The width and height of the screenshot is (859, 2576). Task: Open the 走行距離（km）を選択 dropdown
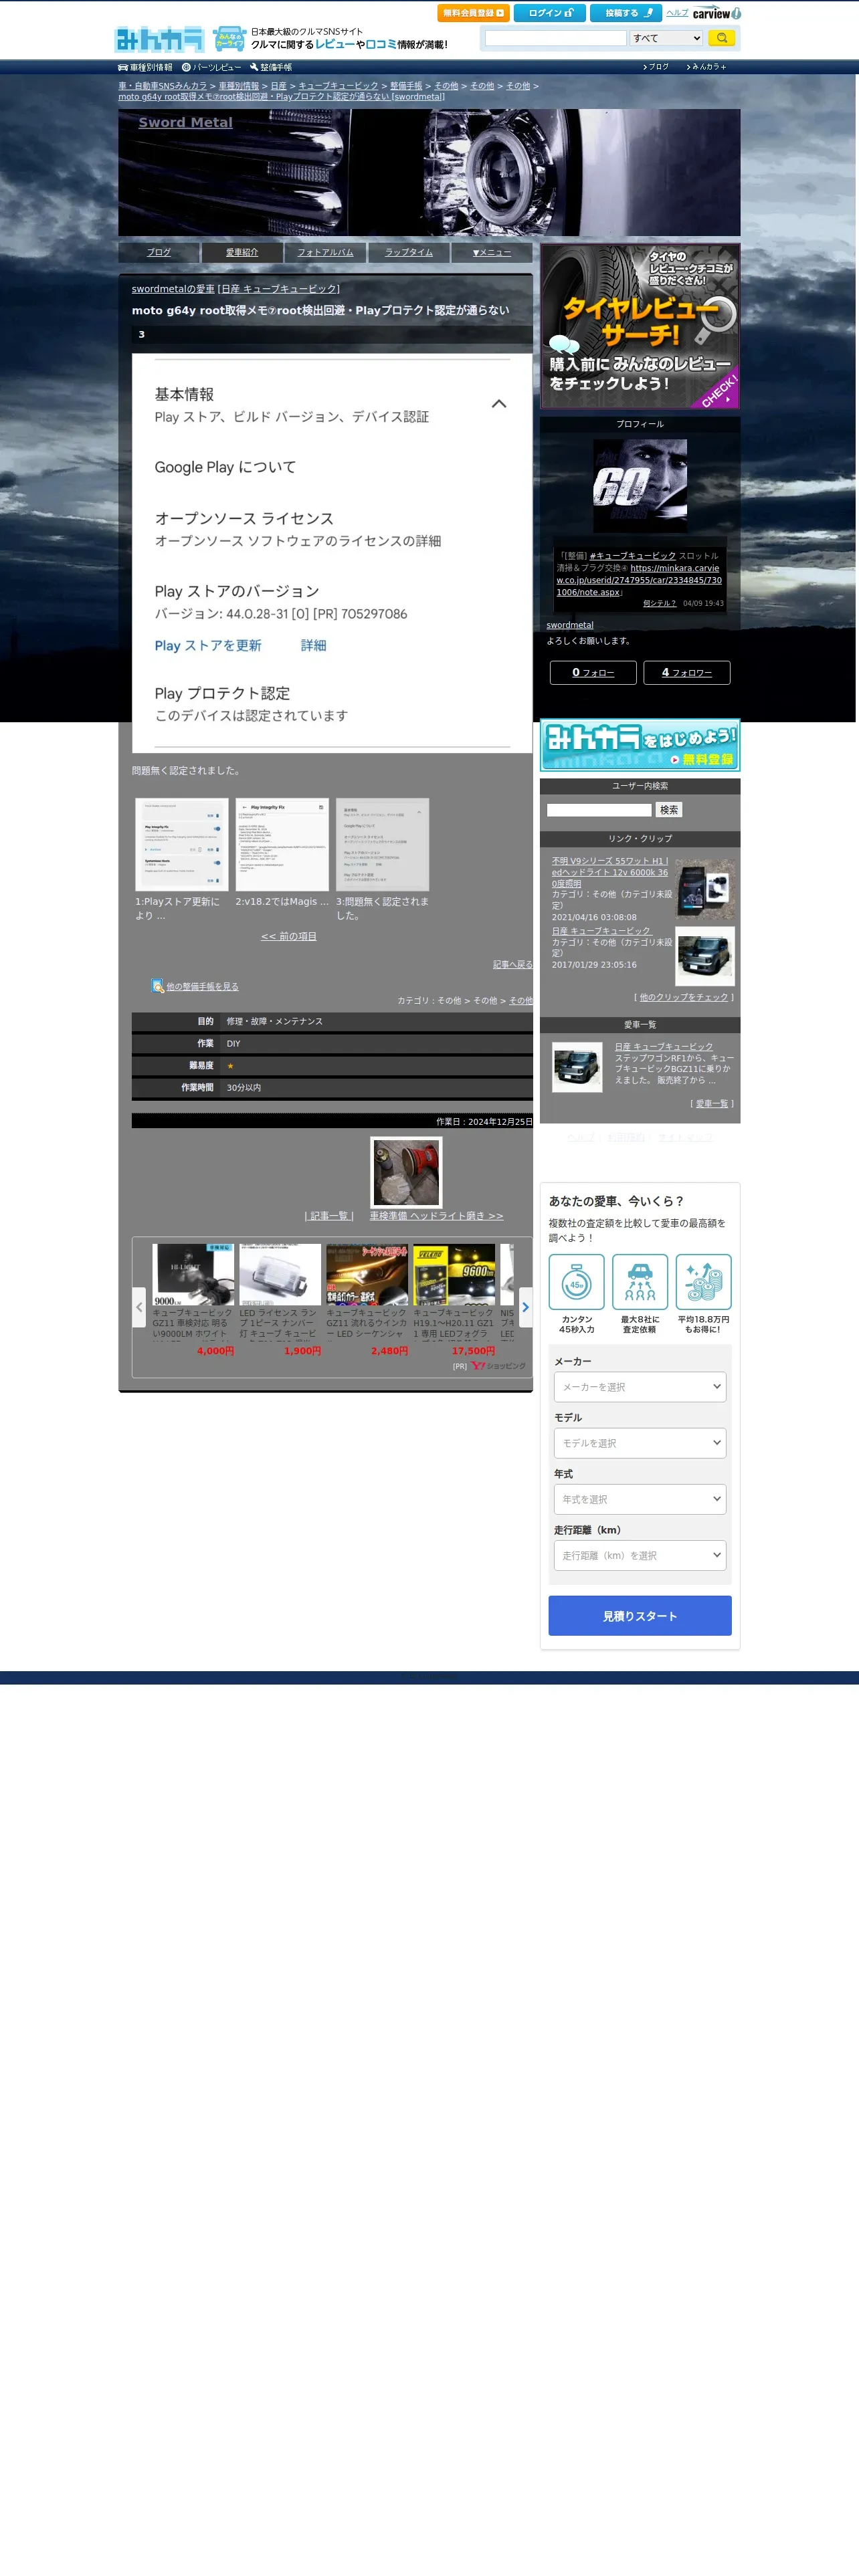(640, 1554)
